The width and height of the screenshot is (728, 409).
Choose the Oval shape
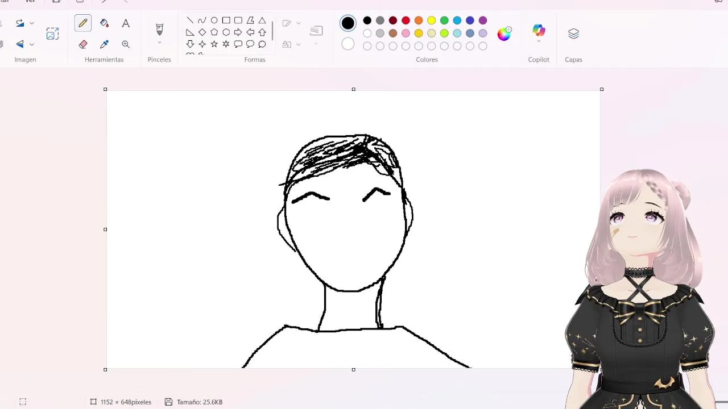(x=214, y=20)
